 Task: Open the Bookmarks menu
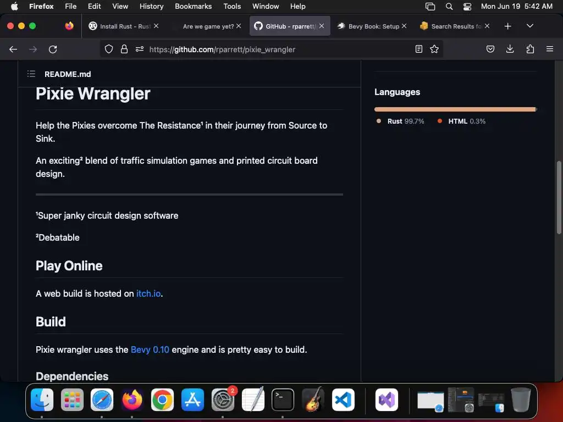click(193, 6)
